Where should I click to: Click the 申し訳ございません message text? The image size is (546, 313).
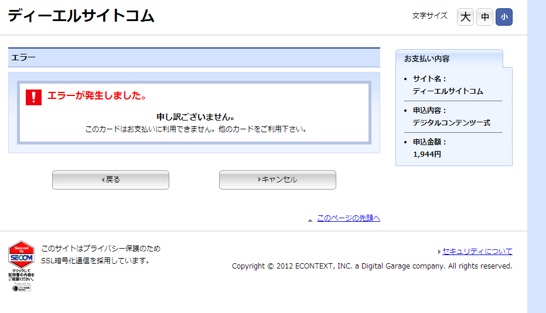point(196,117)
